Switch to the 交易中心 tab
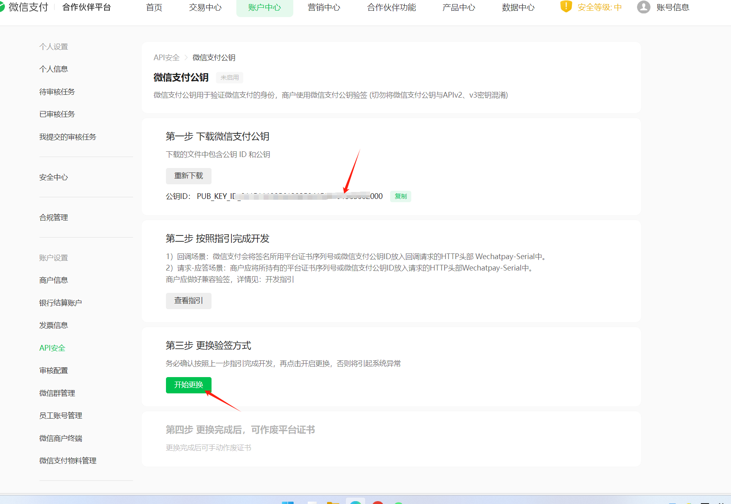The width and height of the screenshot is (731, 504). click(205, 7)
